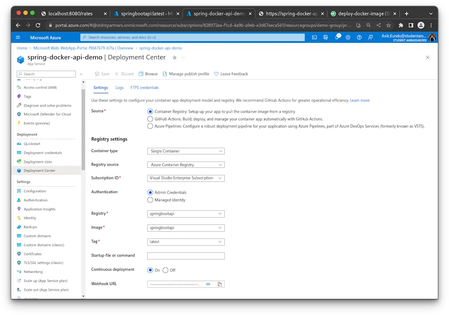449x315 pixels.
Task: Select GitHub Actions as deployment source
Action: pos(150,119)
